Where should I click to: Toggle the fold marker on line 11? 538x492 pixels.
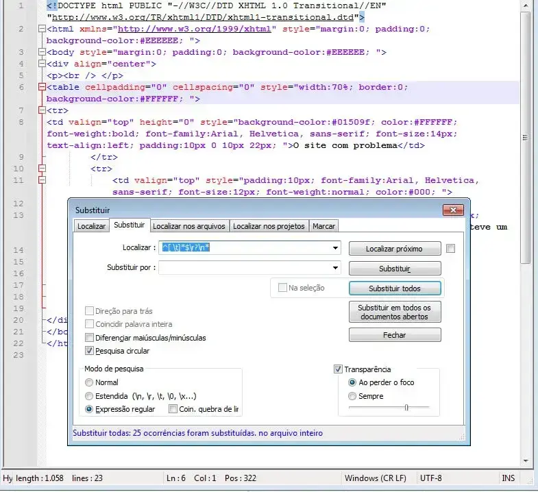click(42, 180)
